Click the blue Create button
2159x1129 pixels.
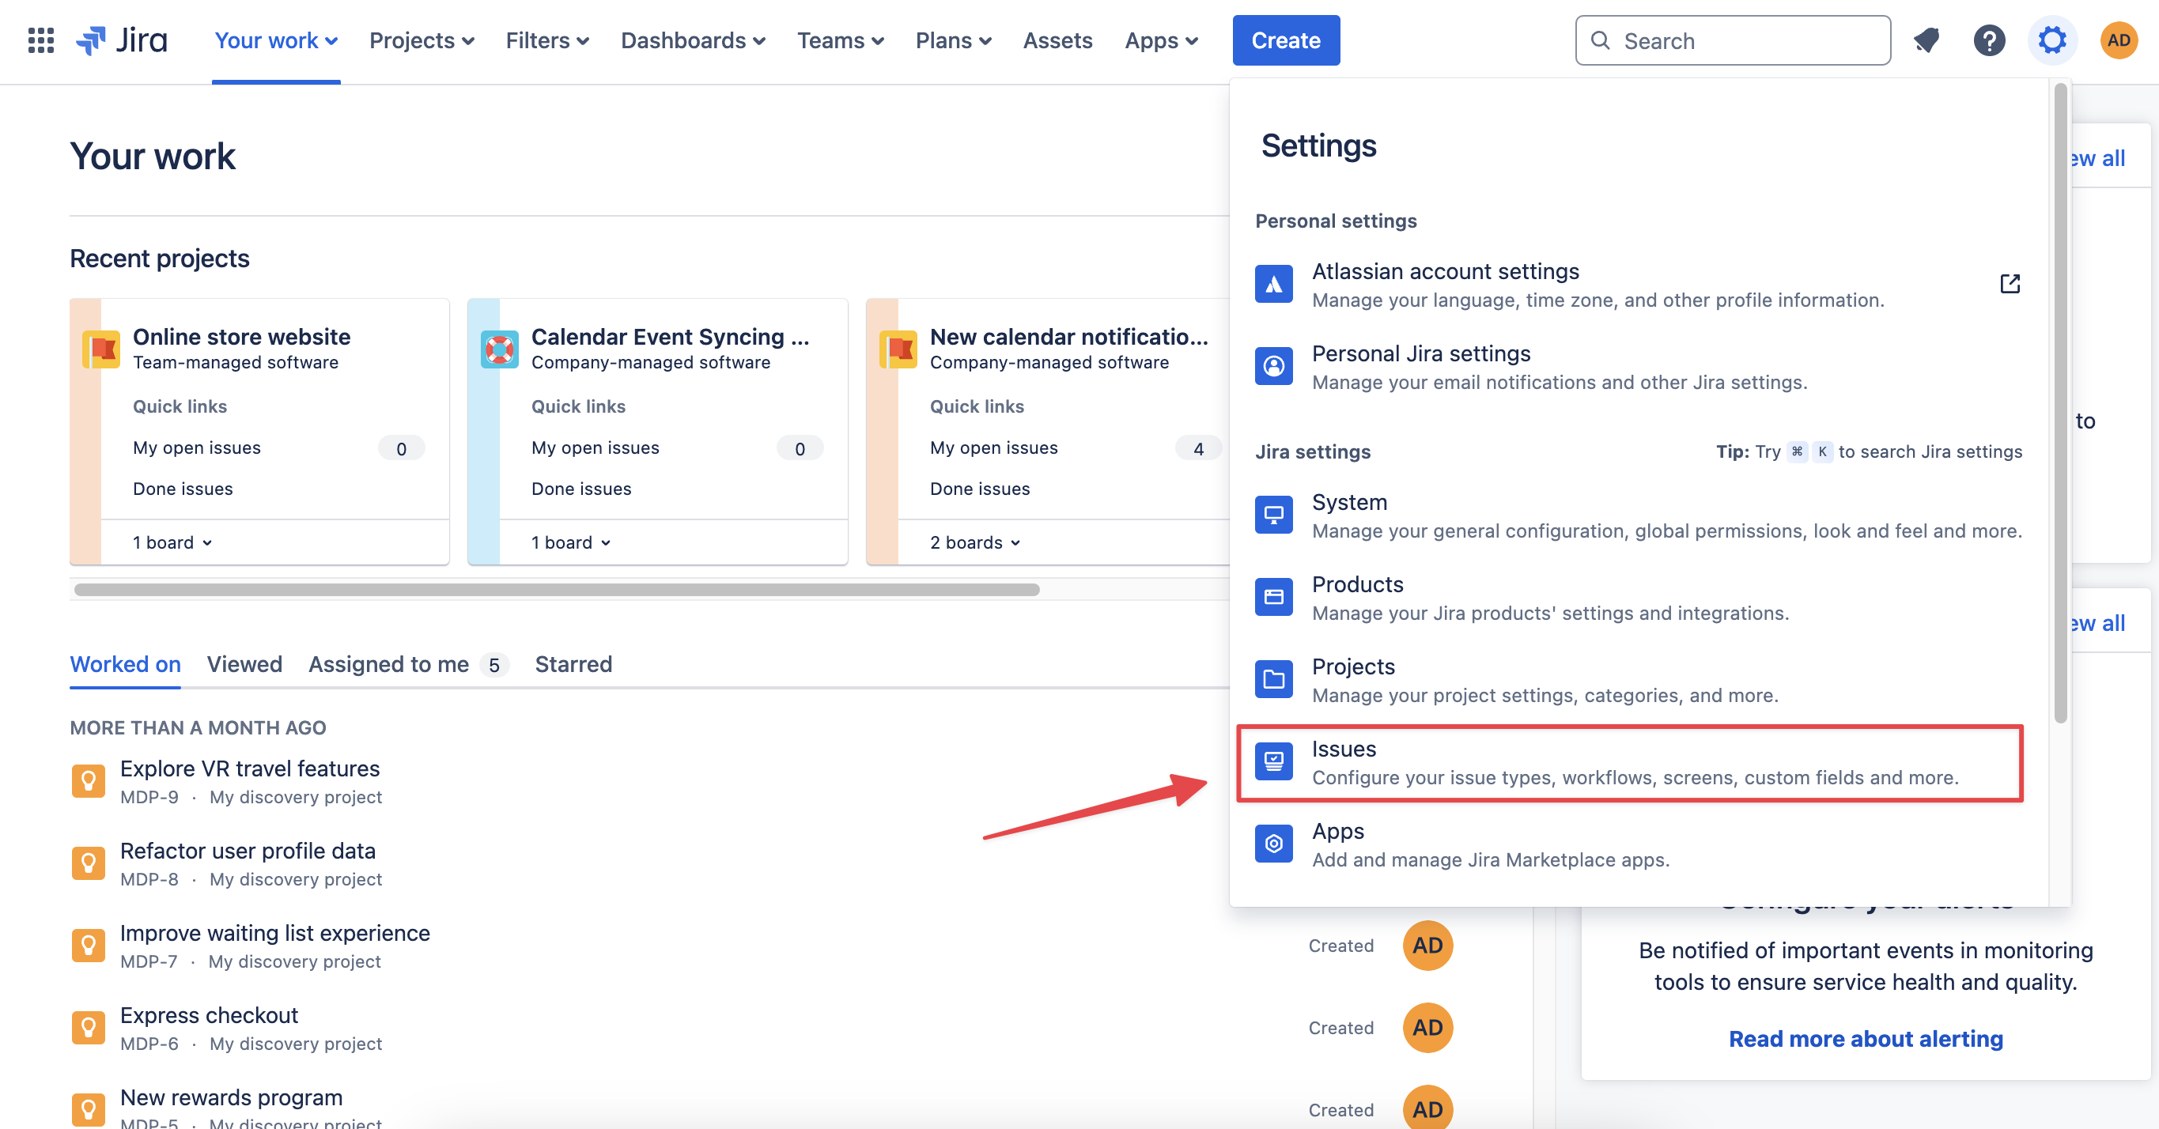[x=1285, y=40]
